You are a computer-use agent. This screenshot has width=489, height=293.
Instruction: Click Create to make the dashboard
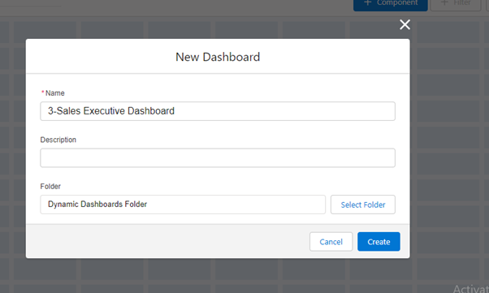point(379,242)
